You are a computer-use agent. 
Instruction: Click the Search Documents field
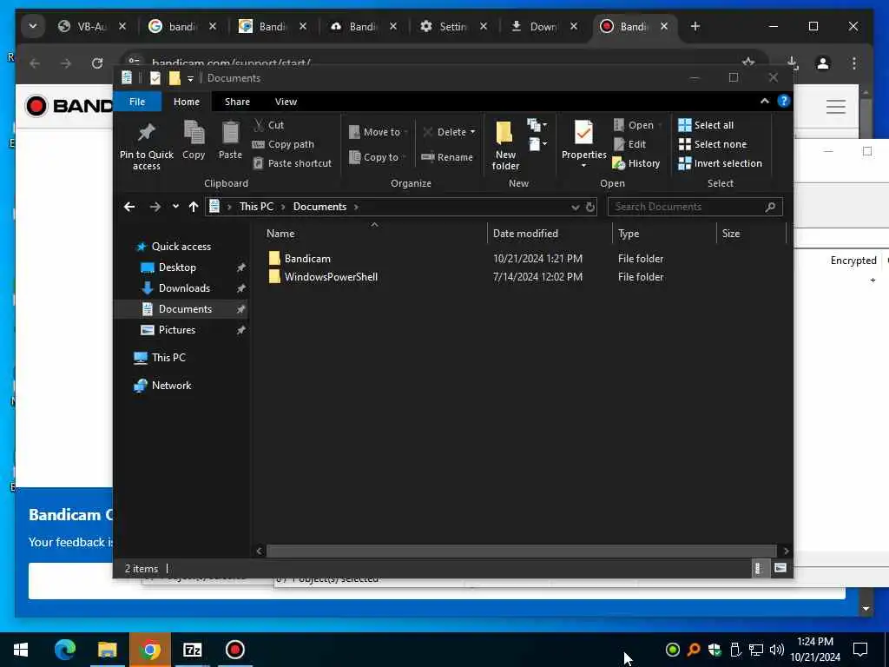pyautogui.click(x=695, y=207)
